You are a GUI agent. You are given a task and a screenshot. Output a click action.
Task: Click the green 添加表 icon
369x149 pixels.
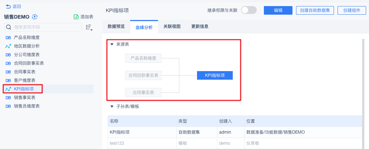coord(76,17)
